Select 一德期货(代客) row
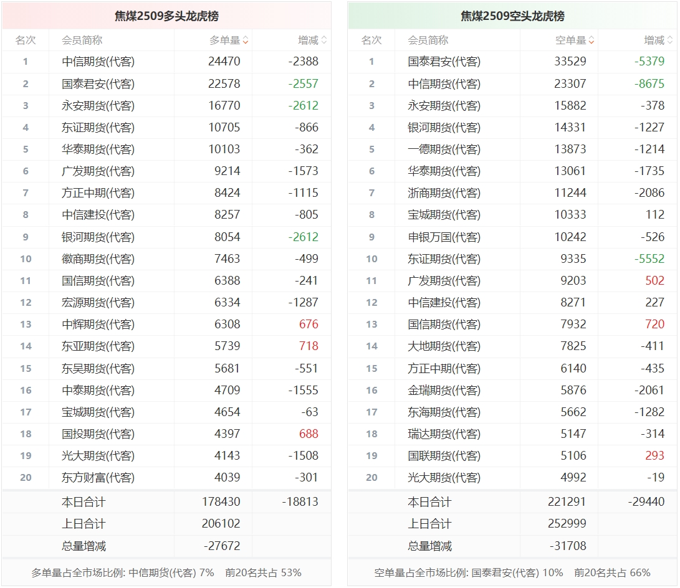 [512, 149]
